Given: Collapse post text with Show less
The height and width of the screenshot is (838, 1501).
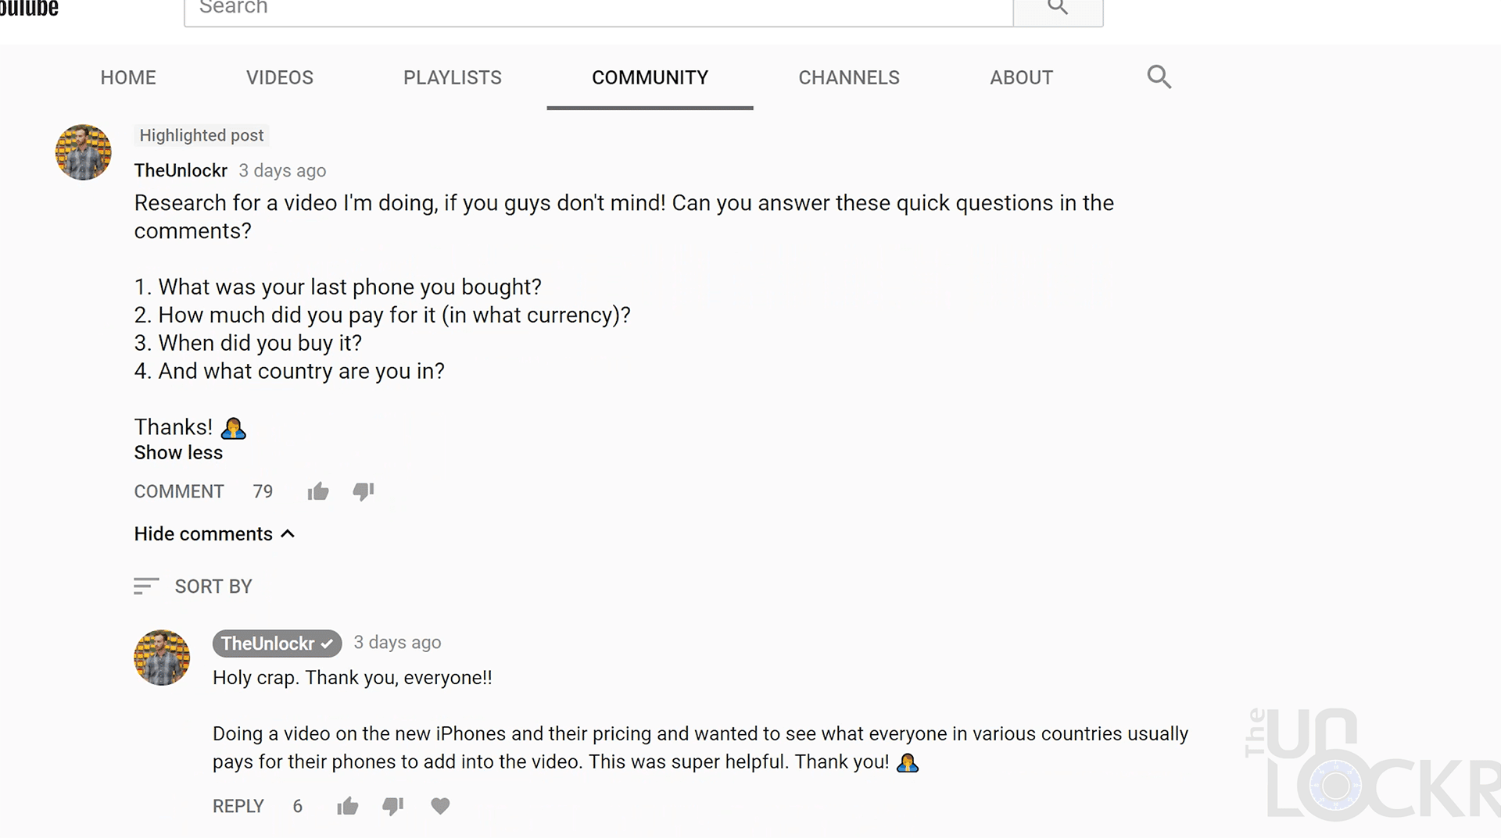Looking at the screenshot, I should click(x=178, y=453).
